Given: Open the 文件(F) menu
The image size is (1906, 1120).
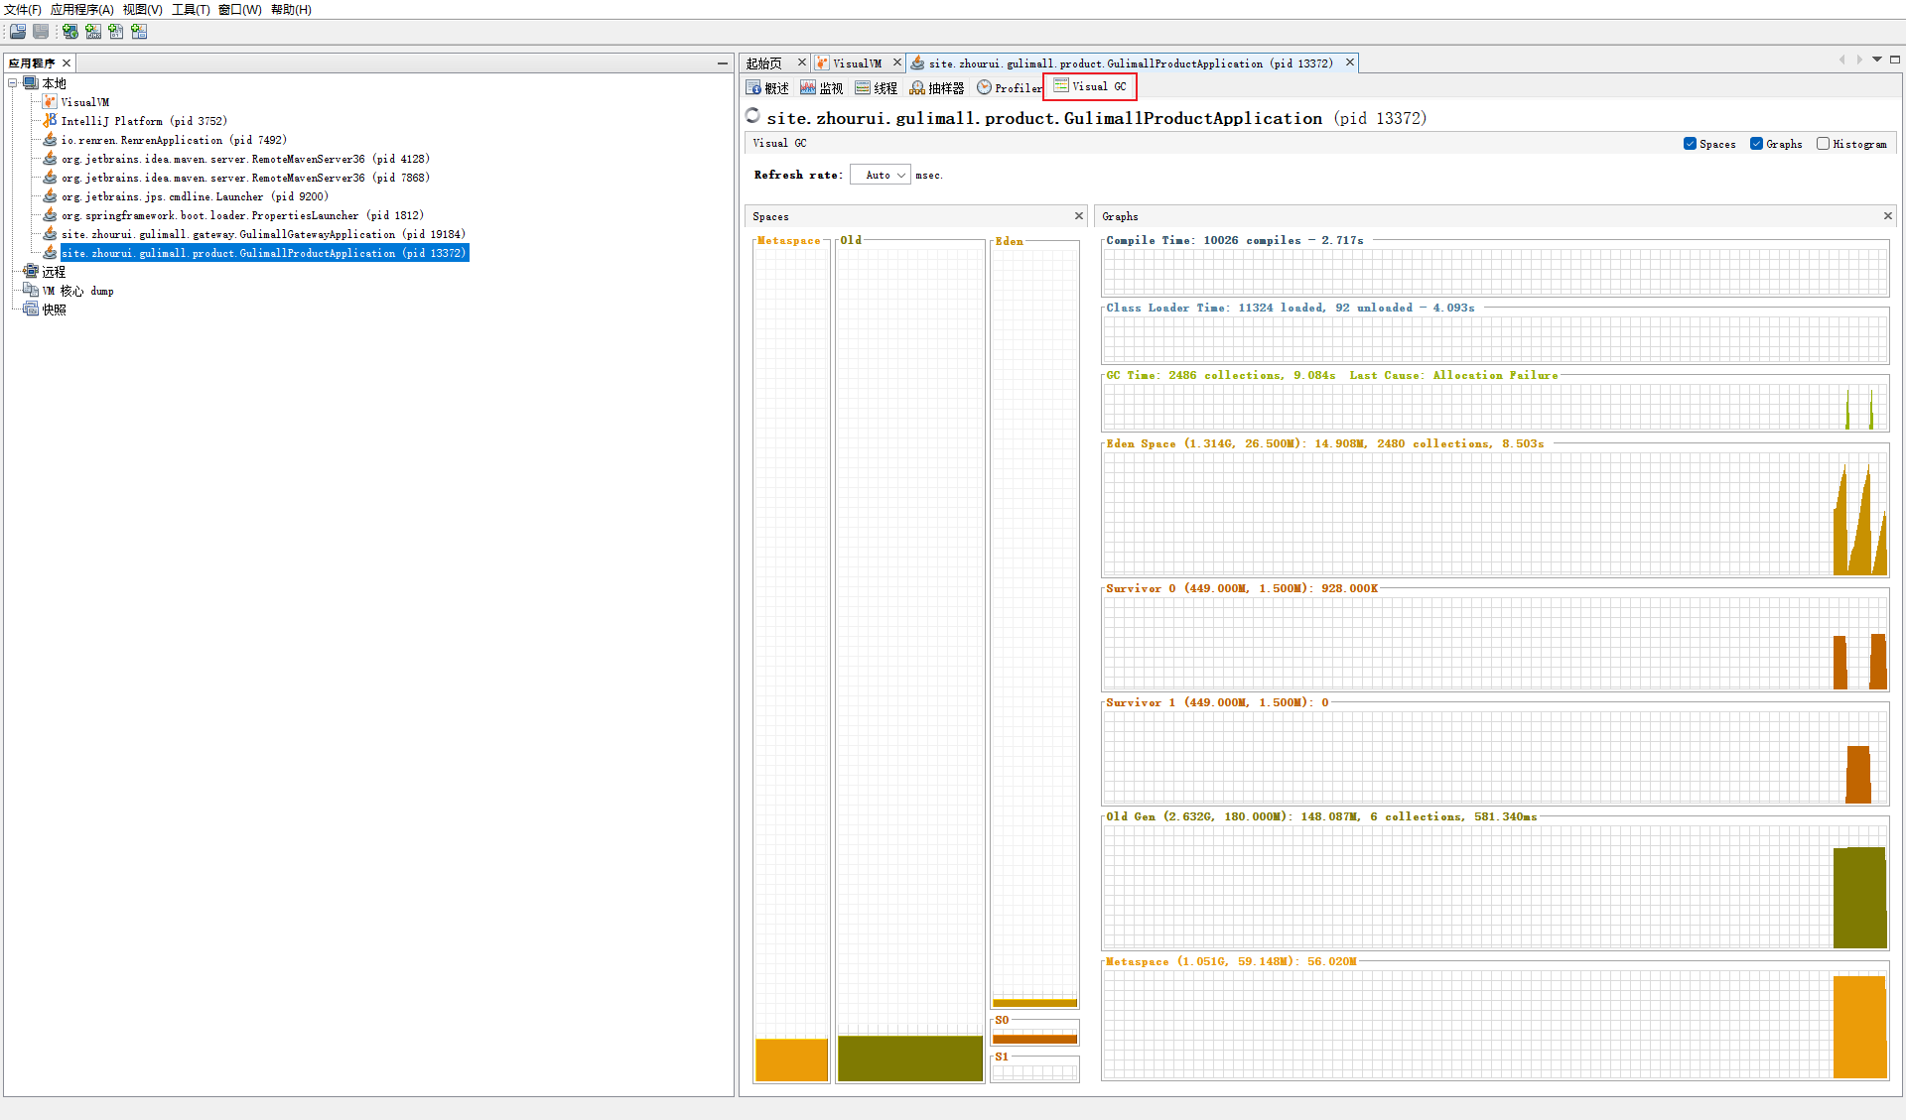Looking at the screenshot, I should point(22,10).
